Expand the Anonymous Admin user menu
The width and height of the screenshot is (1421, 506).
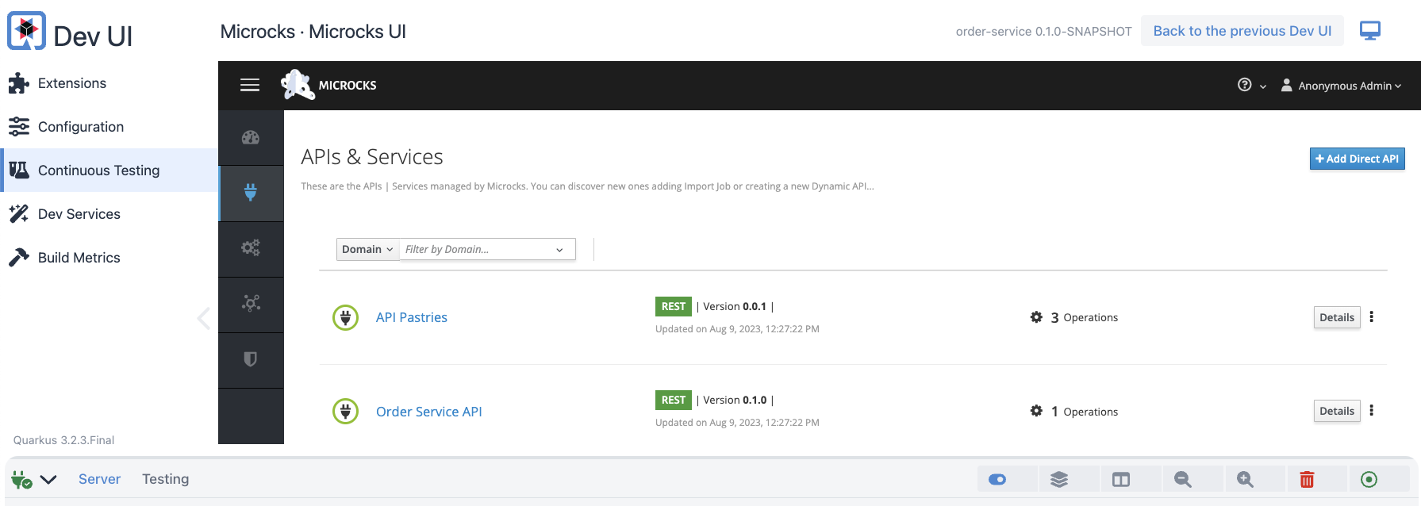(1342, 86)
